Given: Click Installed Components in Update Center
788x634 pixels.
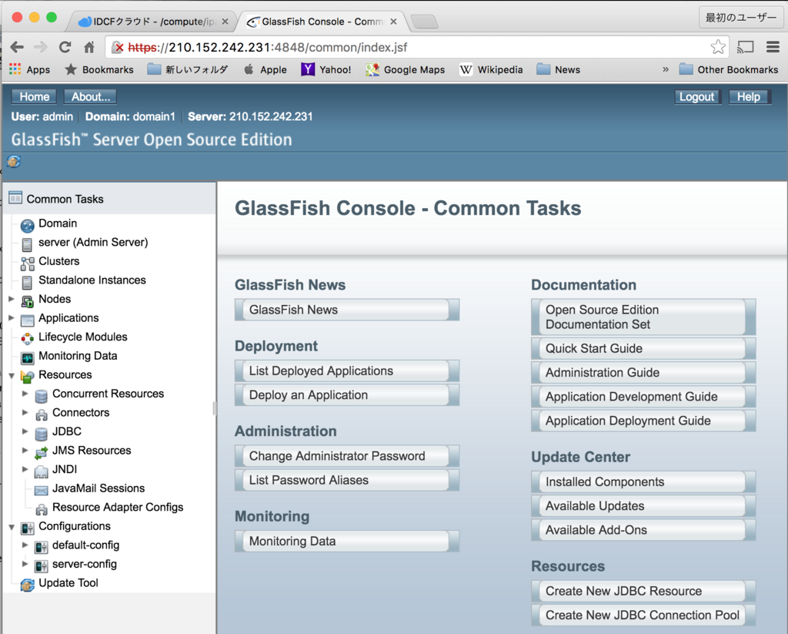Looking at the screenshot, I should click(x=643, y=481).
